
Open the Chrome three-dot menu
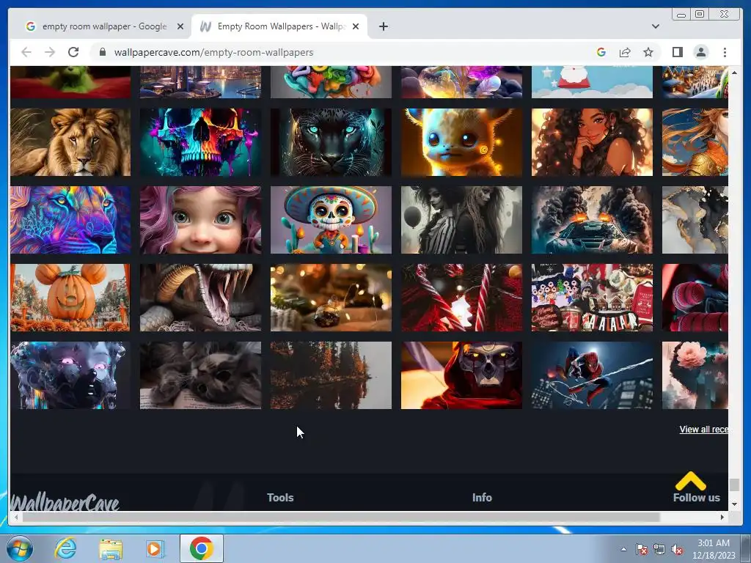pos(725,52)
